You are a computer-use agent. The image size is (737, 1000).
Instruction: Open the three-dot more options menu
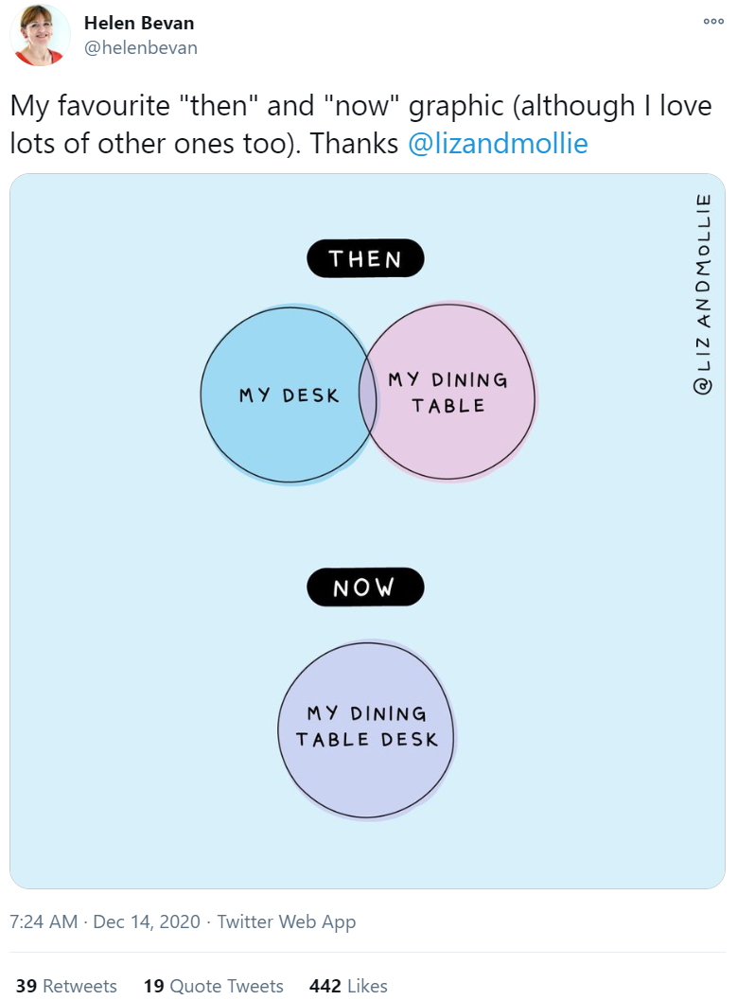[713, 22]
